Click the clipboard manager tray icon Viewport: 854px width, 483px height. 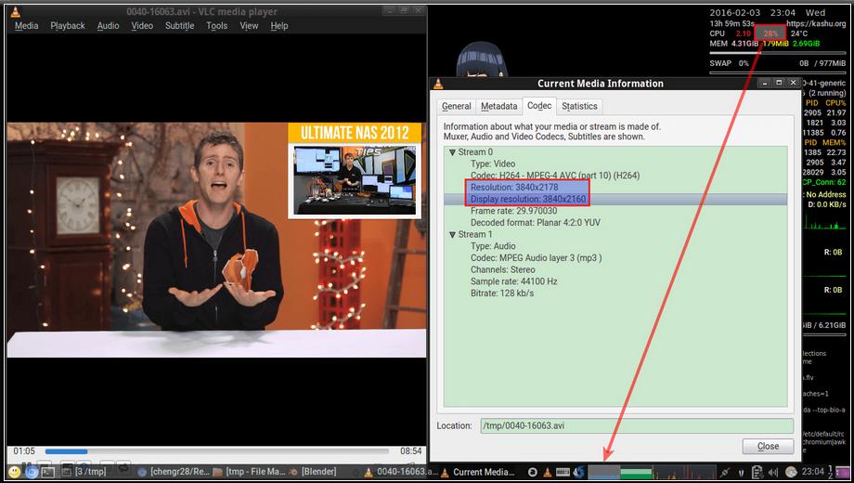click(x=757, y=472)
